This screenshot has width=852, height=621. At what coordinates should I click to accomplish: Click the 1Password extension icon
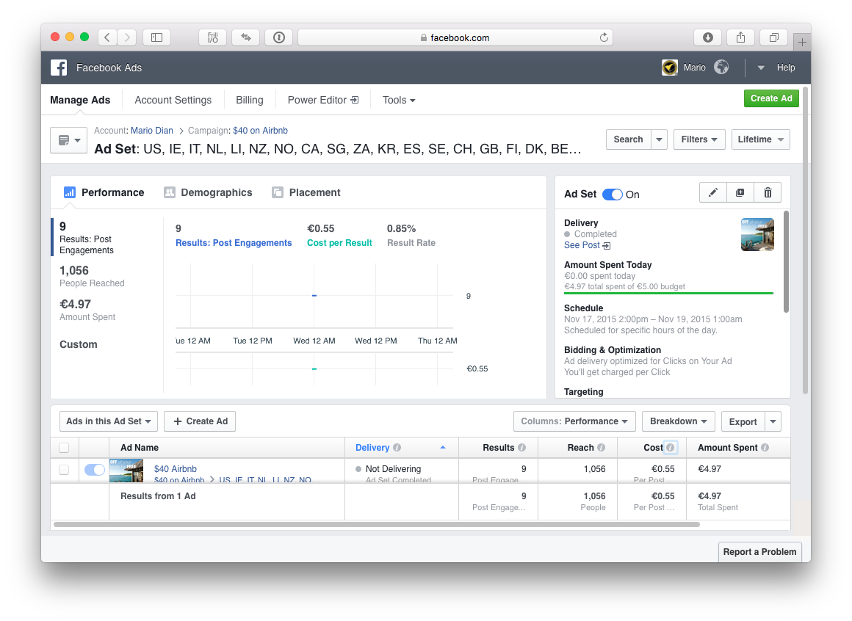(x=279, y=37)
